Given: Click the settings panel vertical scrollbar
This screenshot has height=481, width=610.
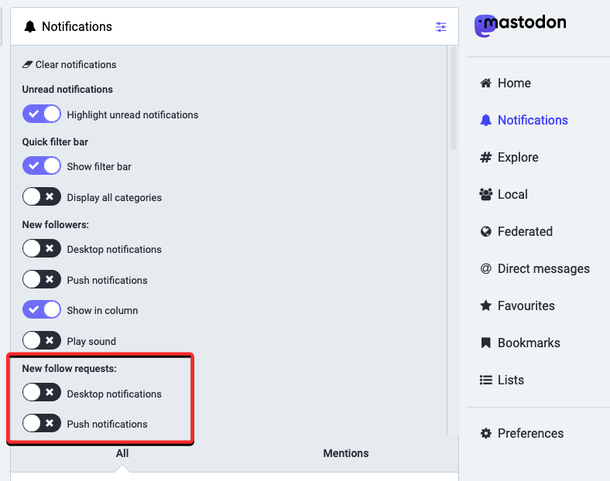Looking at the screenshot, I should 454,101.
